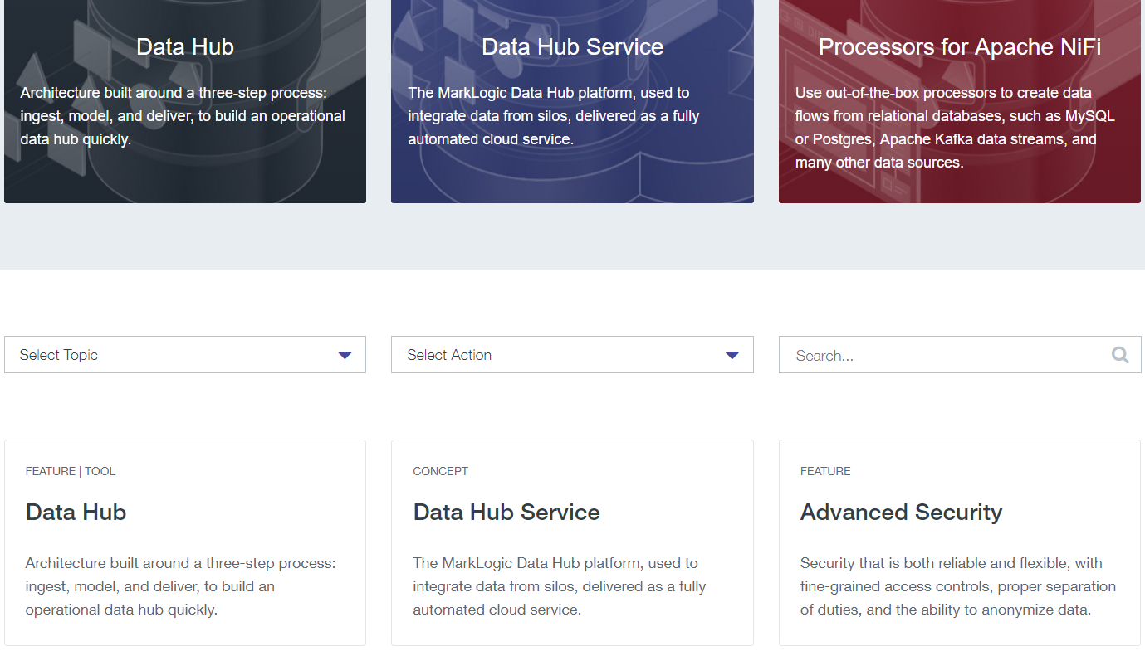This screenshot has height=651, width=1145.
Task: Click the Data Hub banner title text
Action: (184, 46)
